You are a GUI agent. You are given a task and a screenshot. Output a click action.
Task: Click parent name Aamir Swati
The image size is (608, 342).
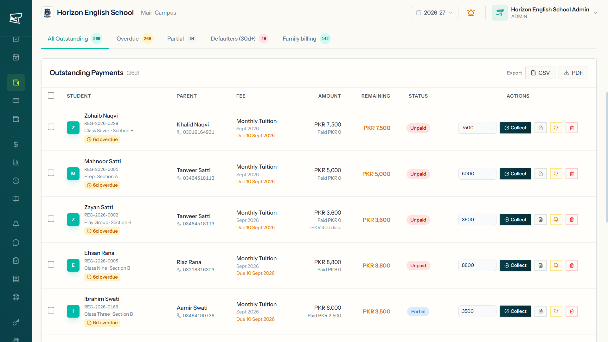pyautogui.click(x=192, y=308)
